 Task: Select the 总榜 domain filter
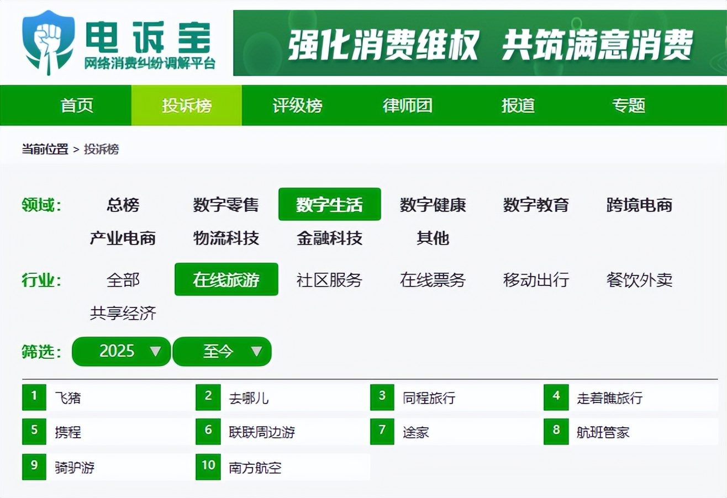(x=123, y=205)
